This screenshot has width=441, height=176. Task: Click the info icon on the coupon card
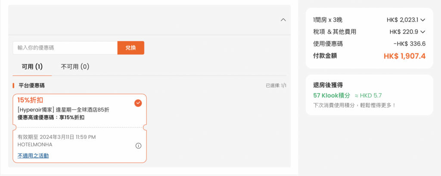(138, 146)
